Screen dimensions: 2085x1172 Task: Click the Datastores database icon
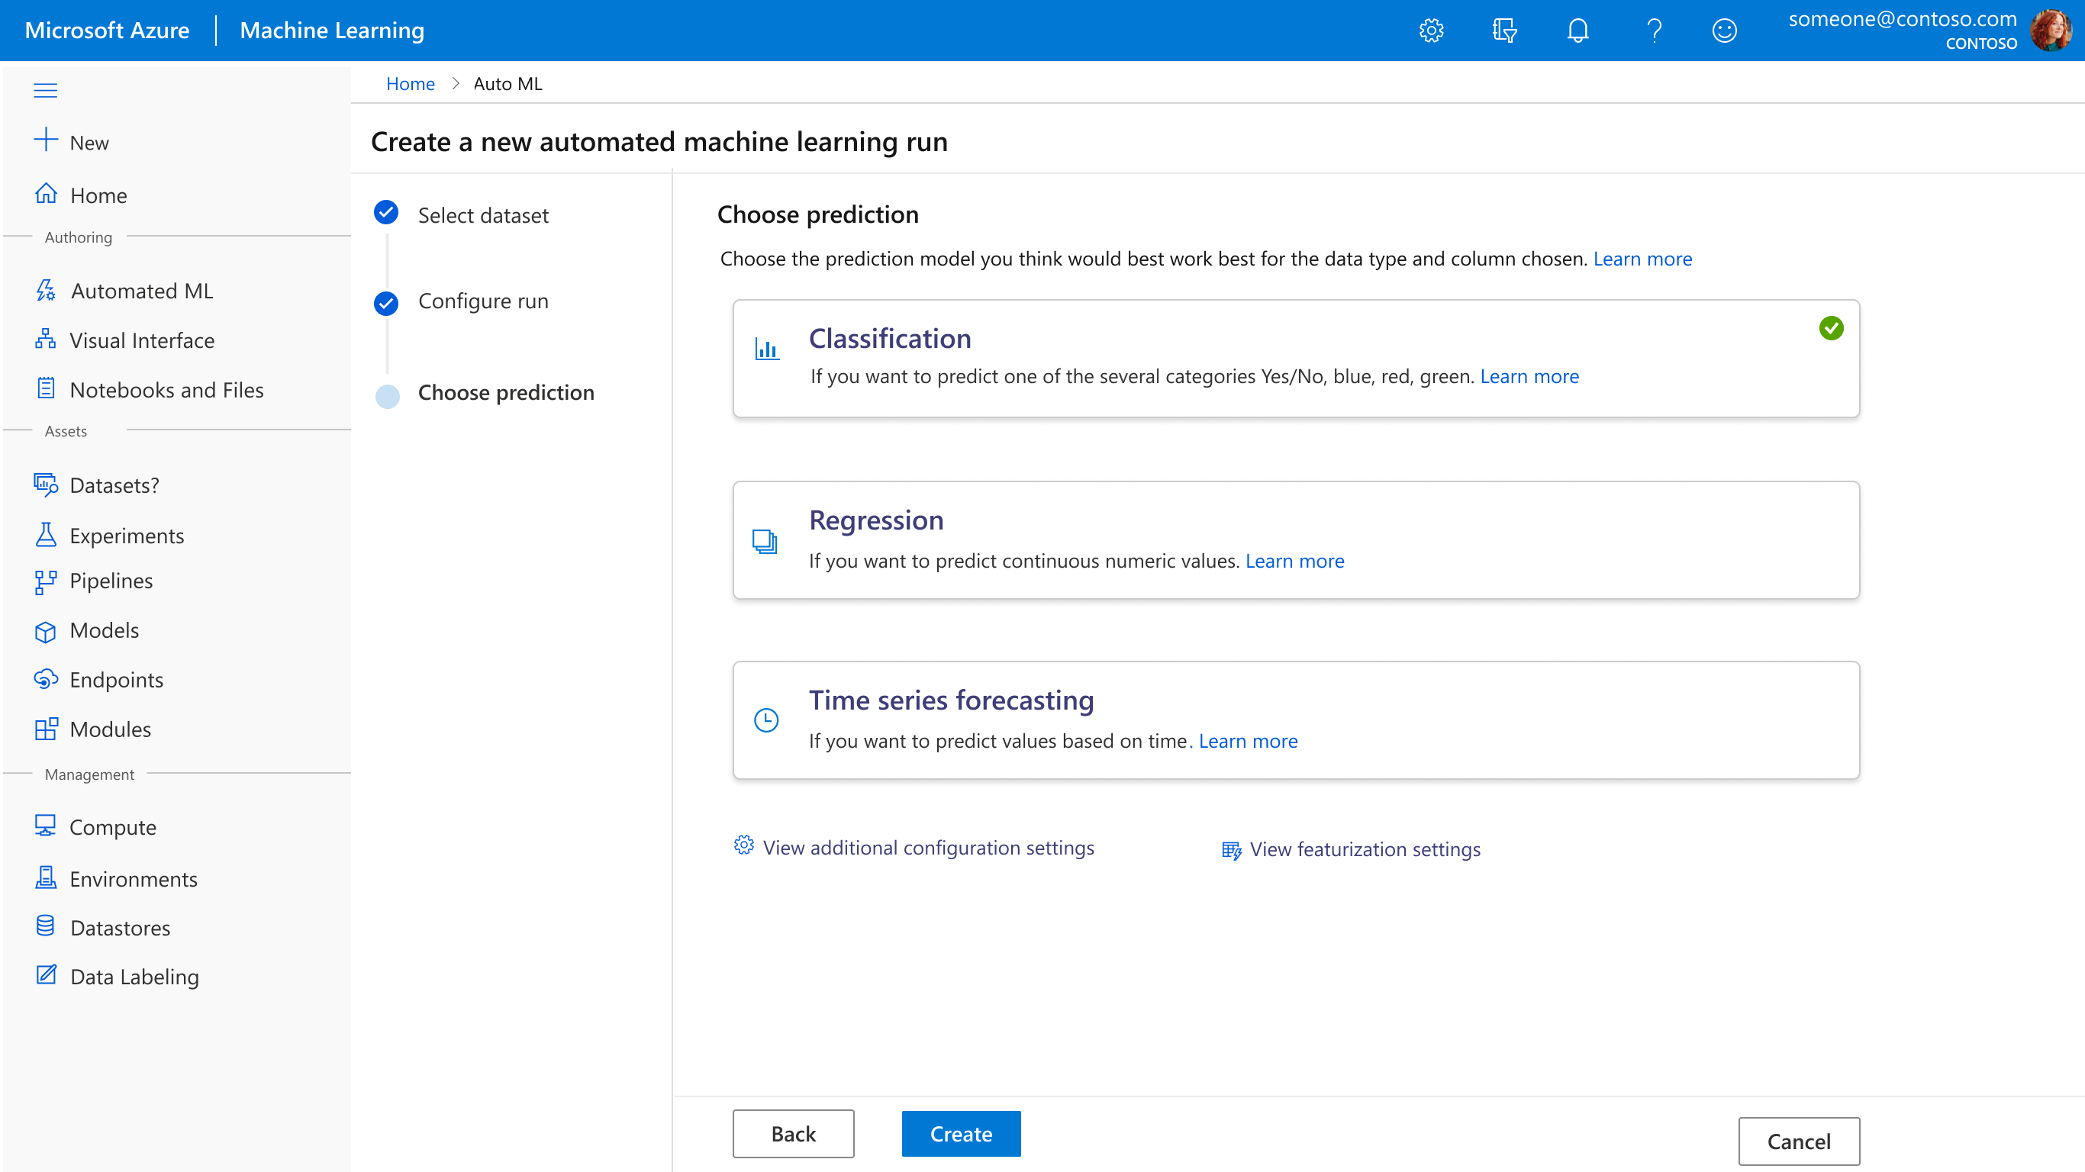pos(46,926)
